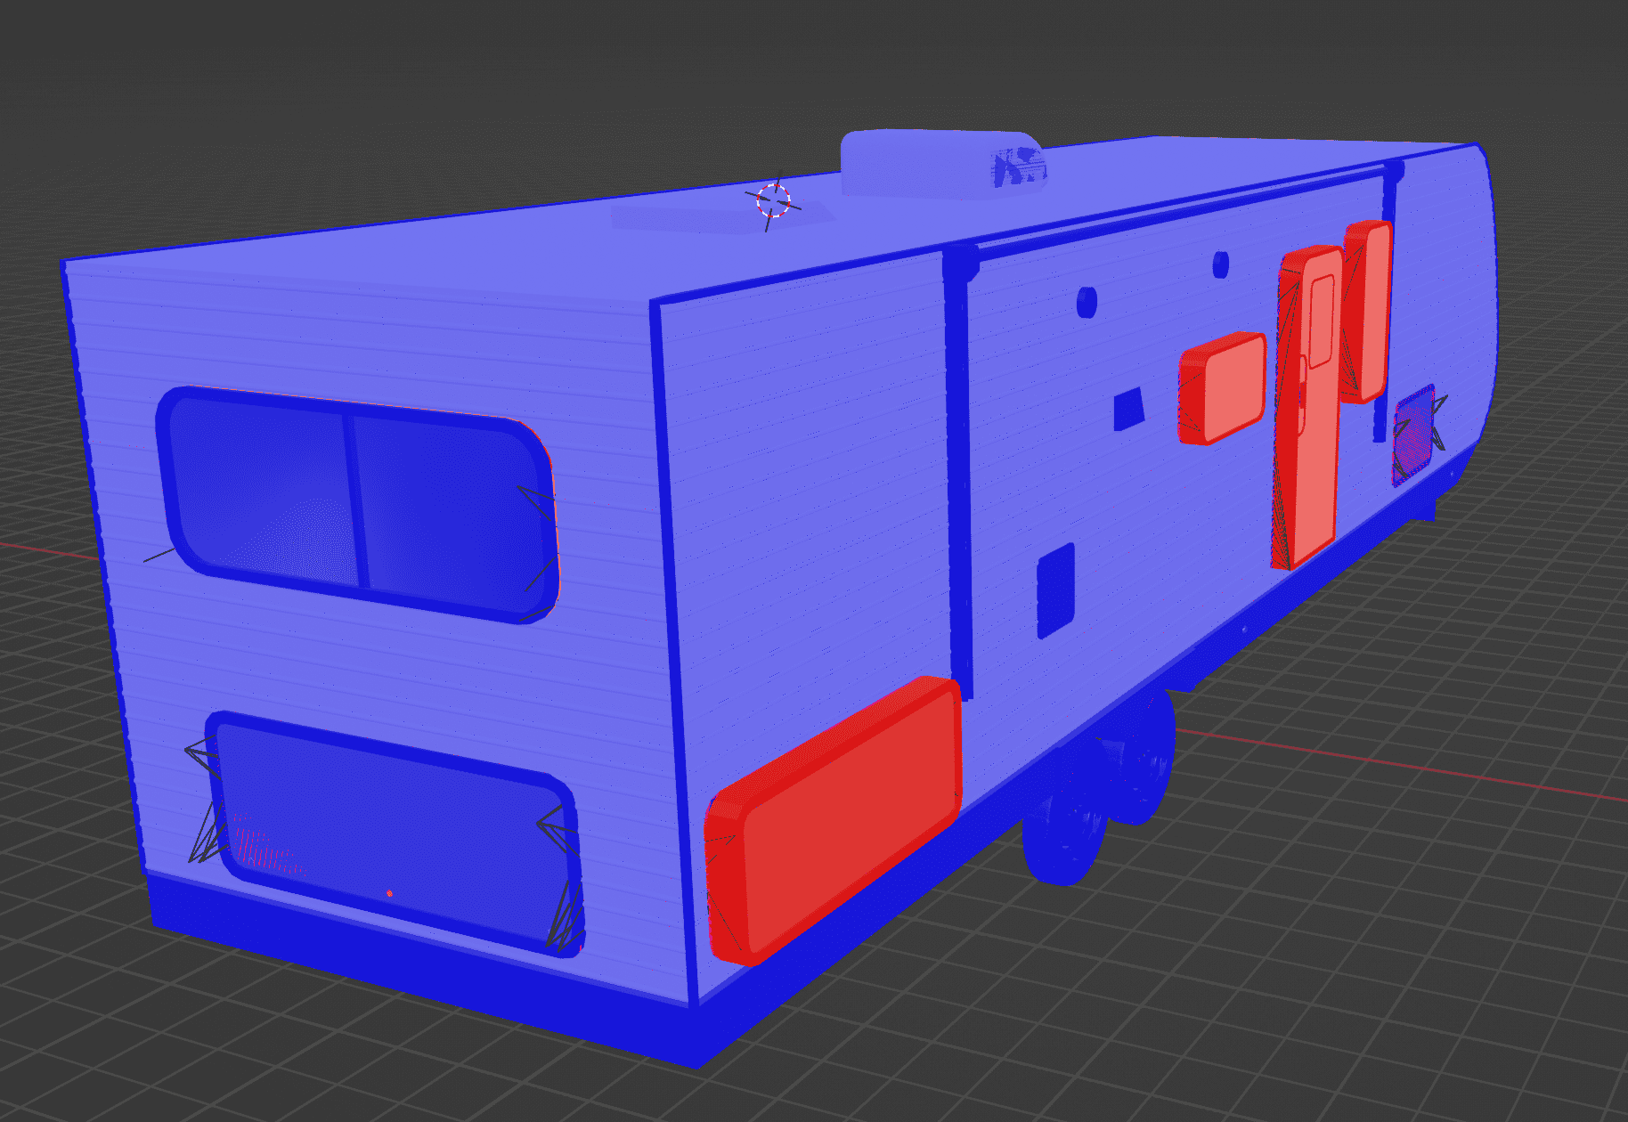This screenshot has height=1122, width=1628.
Task: Select the large red storage hatch at rear corner
Action: click(834, 820)
